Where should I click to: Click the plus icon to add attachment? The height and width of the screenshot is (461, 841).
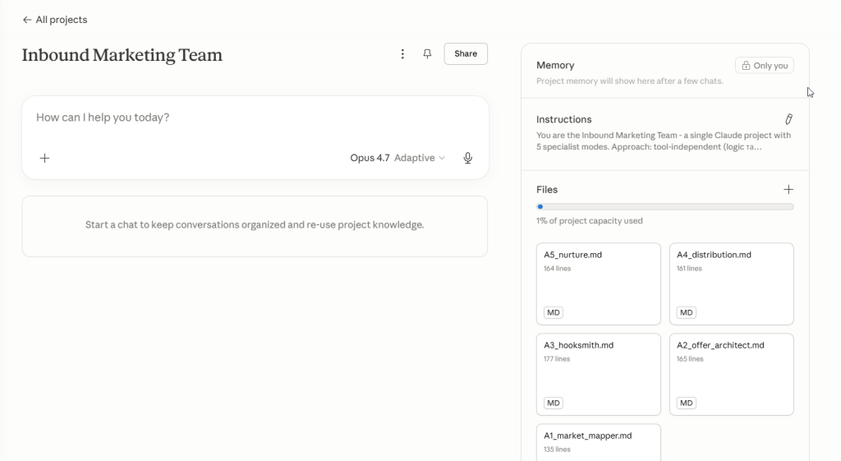[45, 158]
